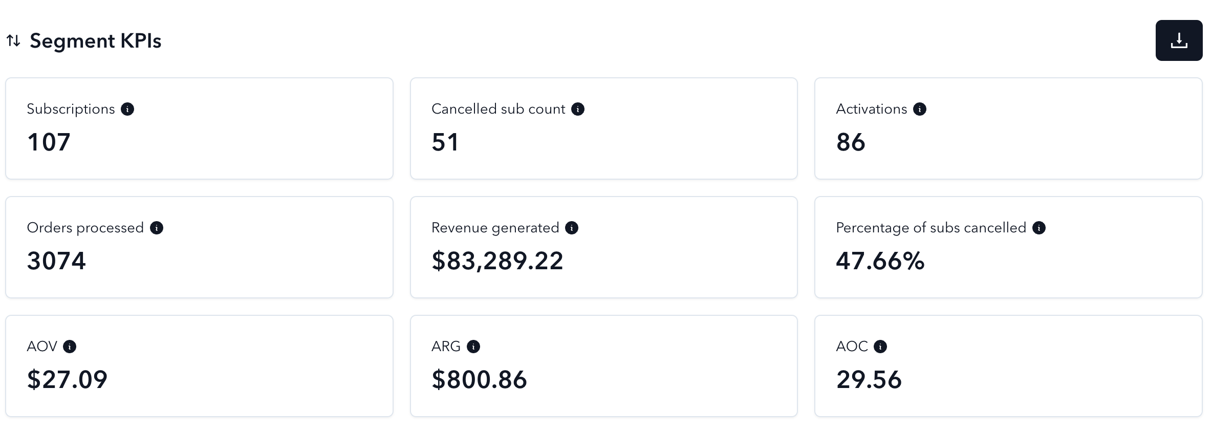Click the Orders processed value 3074
Screen dimensions: 1212x431
coord(56,261)
